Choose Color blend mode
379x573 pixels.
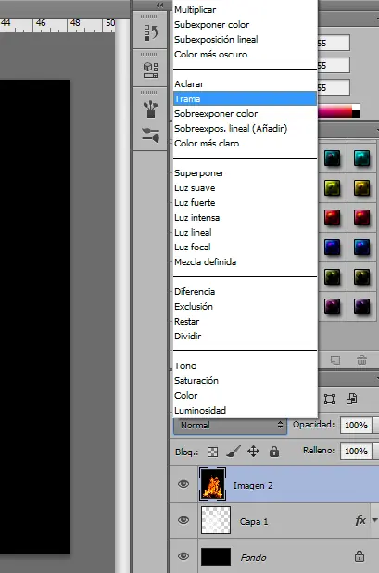pos(245,395)
